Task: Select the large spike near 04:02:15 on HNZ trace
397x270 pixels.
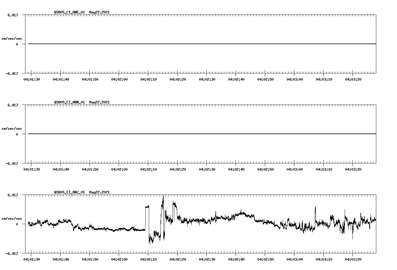Action: (163, 202)
